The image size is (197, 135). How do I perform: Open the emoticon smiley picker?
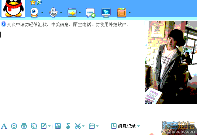[14, 126]
